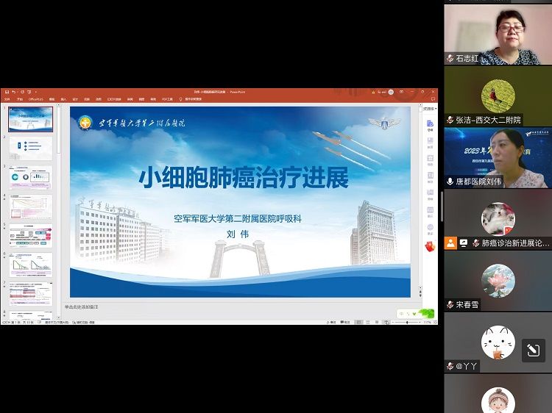Screen dimensions: 552x413
Task: Click the tell-me search box with lightbulb
Action: [191, 99]
